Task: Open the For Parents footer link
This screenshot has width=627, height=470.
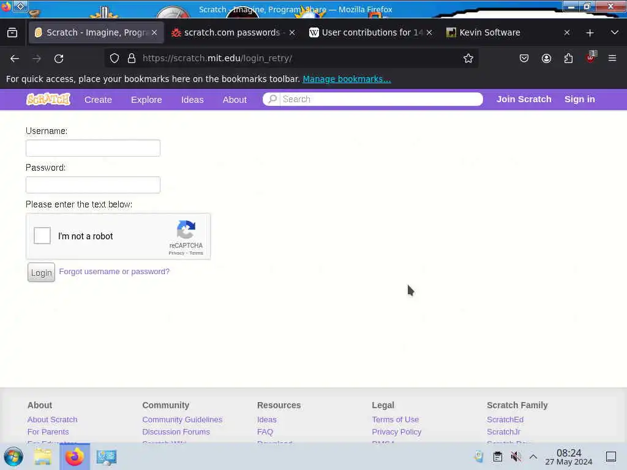Action: (48, 432)
